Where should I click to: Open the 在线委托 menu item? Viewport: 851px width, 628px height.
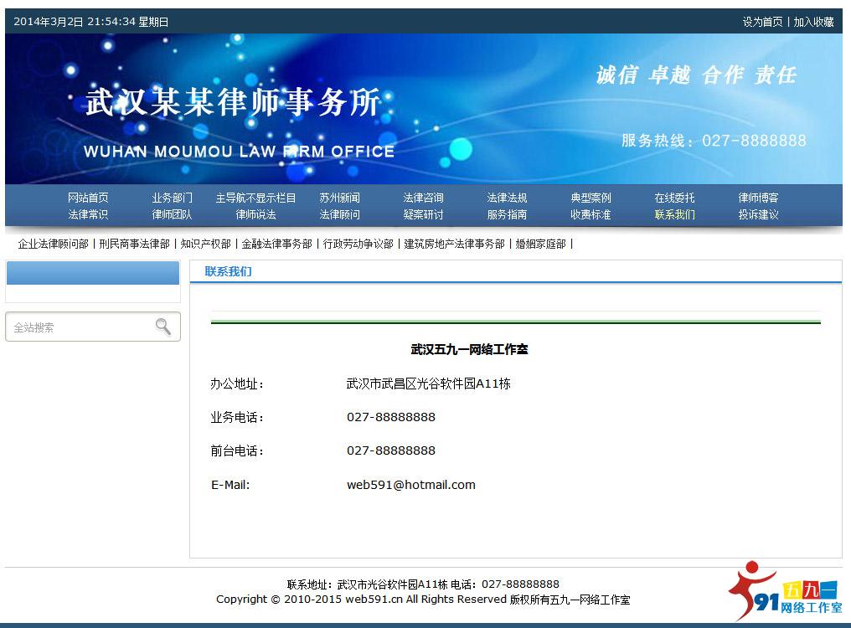673,198
